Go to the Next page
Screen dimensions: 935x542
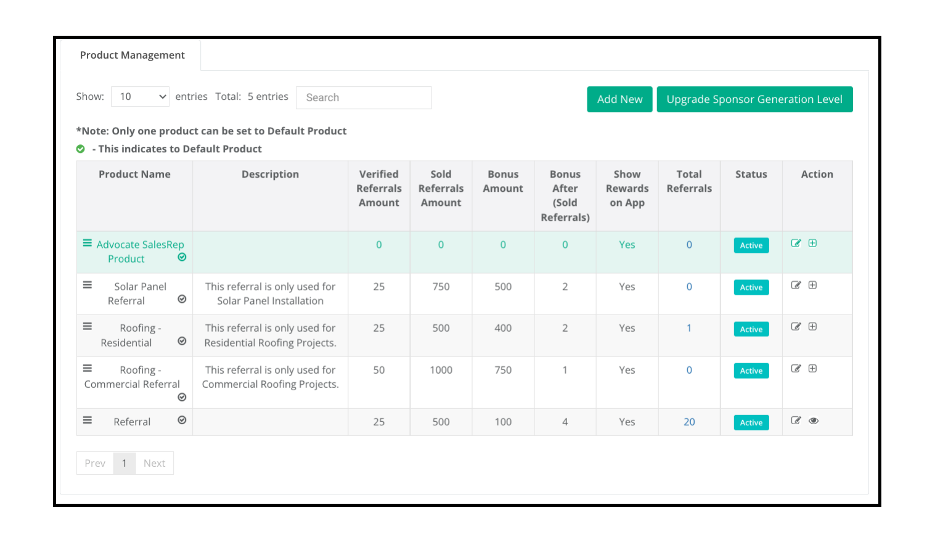[154, 463]
